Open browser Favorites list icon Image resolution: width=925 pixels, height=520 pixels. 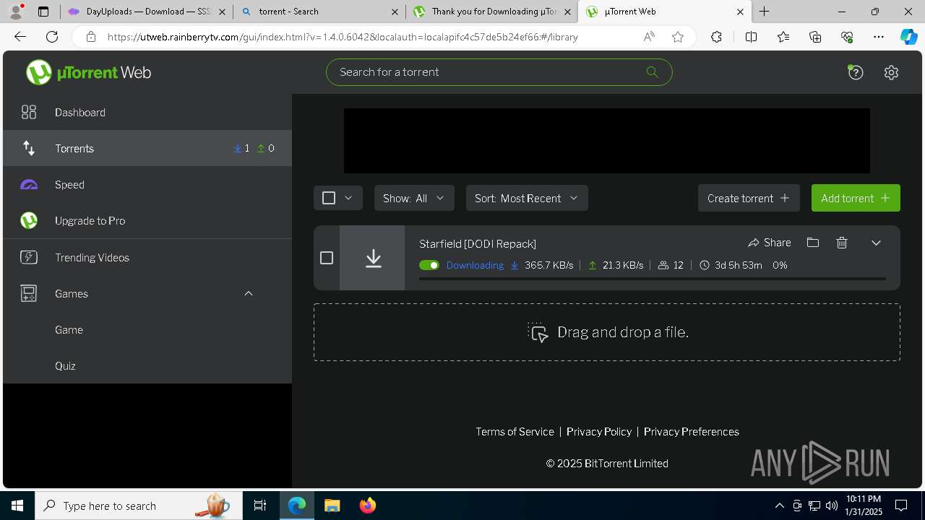[783, 37]
